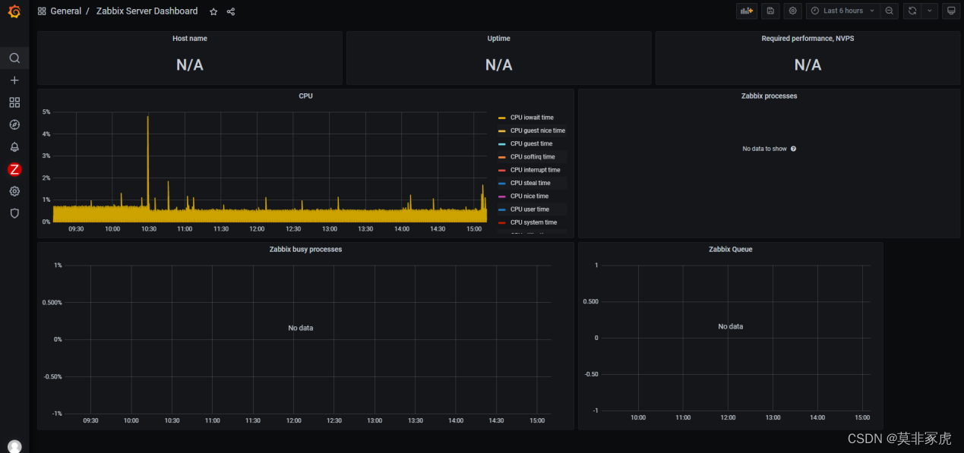Click the No data help icon
The width and height of the screenshot is (964, 453).
pos(793,149)
